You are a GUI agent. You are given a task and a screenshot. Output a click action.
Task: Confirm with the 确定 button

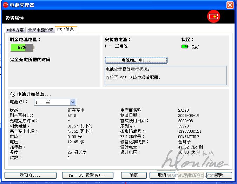[134, 175]
